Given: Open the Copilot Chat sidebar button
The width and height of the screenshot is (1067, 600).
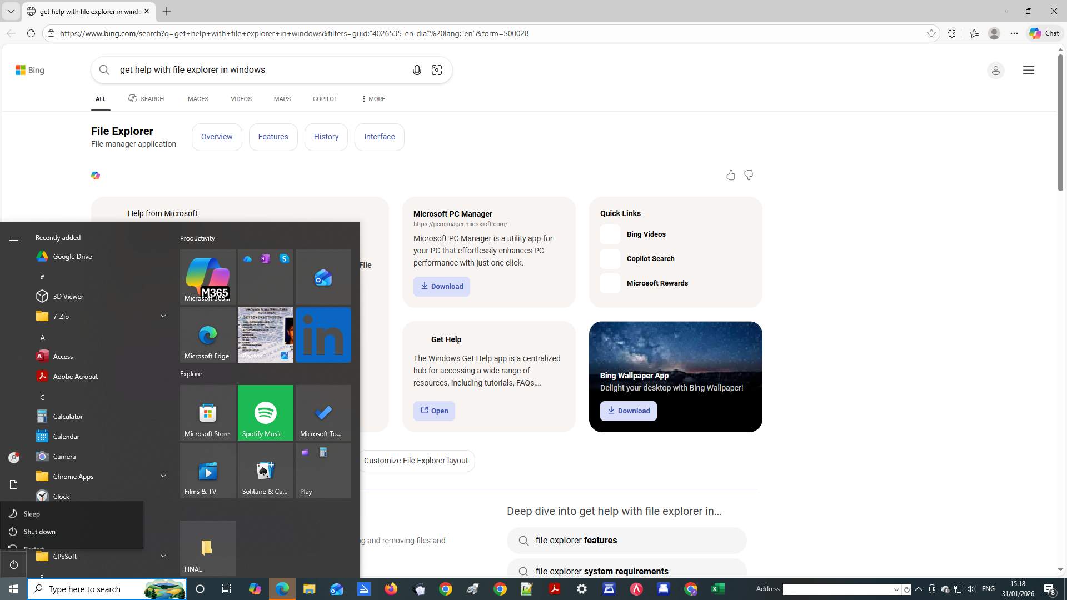Looking at the screenshot, I should [1044, 33].
